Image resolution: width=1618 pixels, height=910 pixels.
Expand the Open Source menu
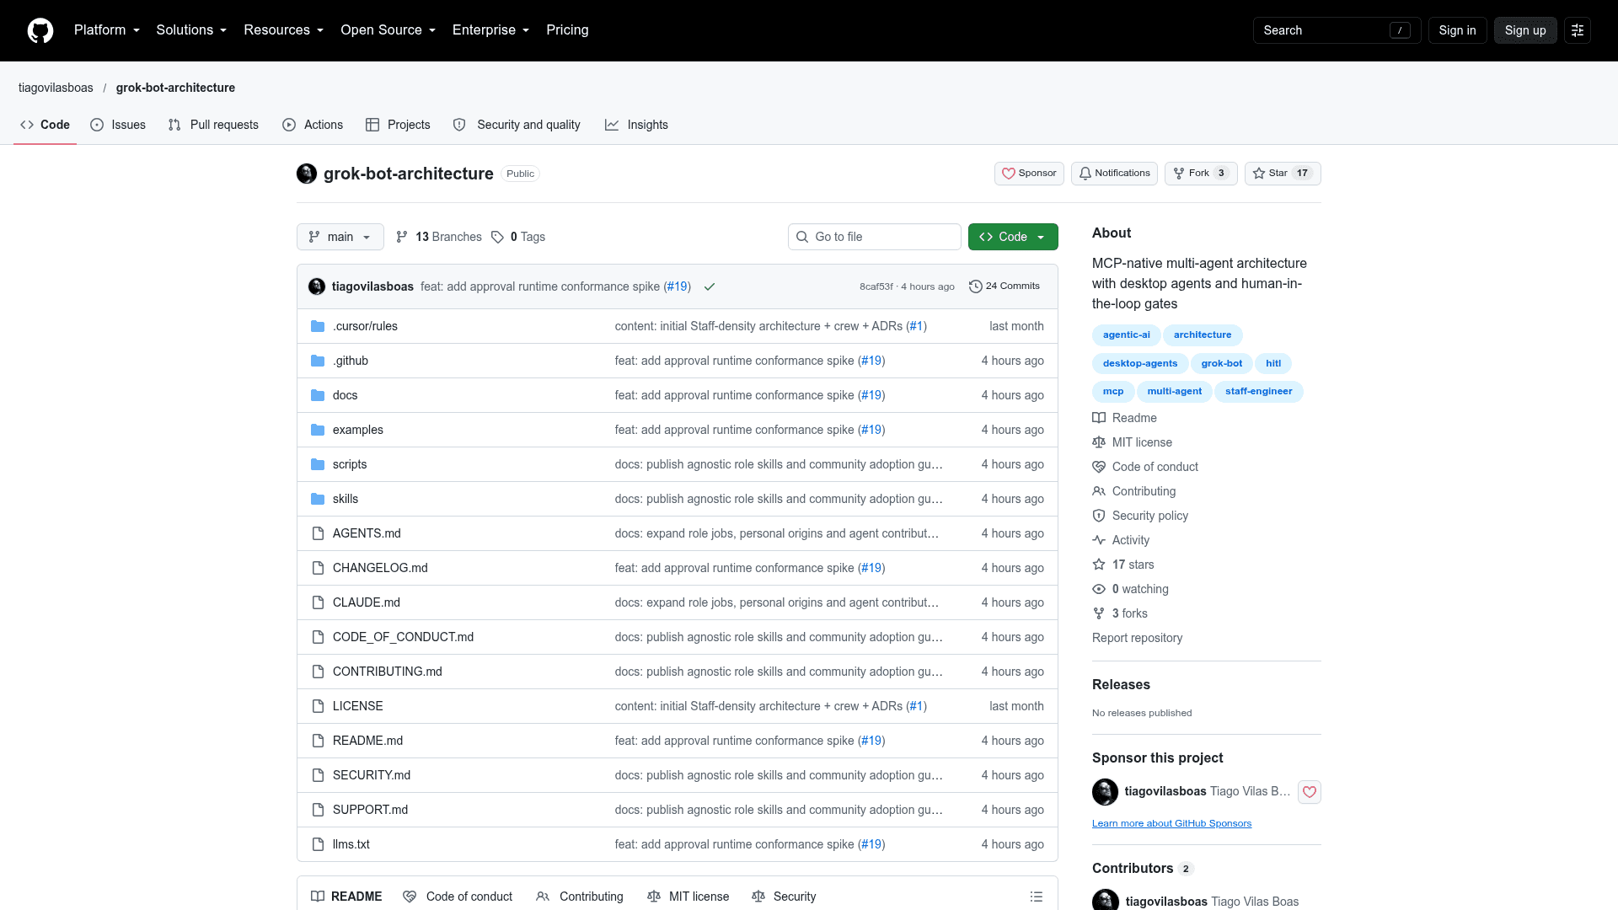pos(388,30)
